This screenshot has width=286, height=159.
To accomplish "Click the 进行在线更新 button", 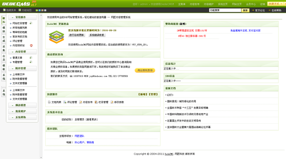I will point(77,35).
